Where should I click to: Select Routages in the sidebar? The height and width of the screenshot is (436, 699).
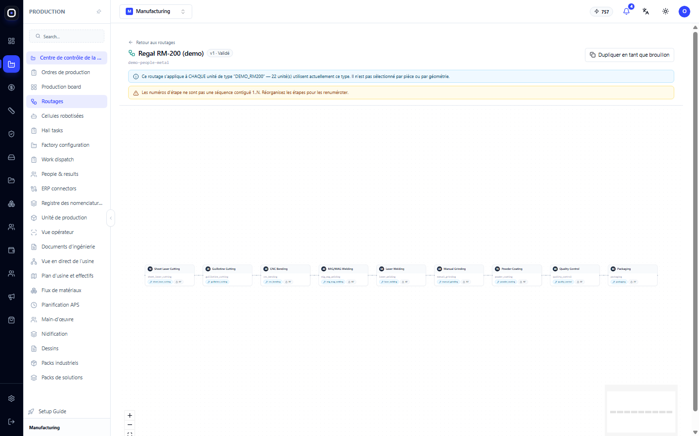pos(67,101)
